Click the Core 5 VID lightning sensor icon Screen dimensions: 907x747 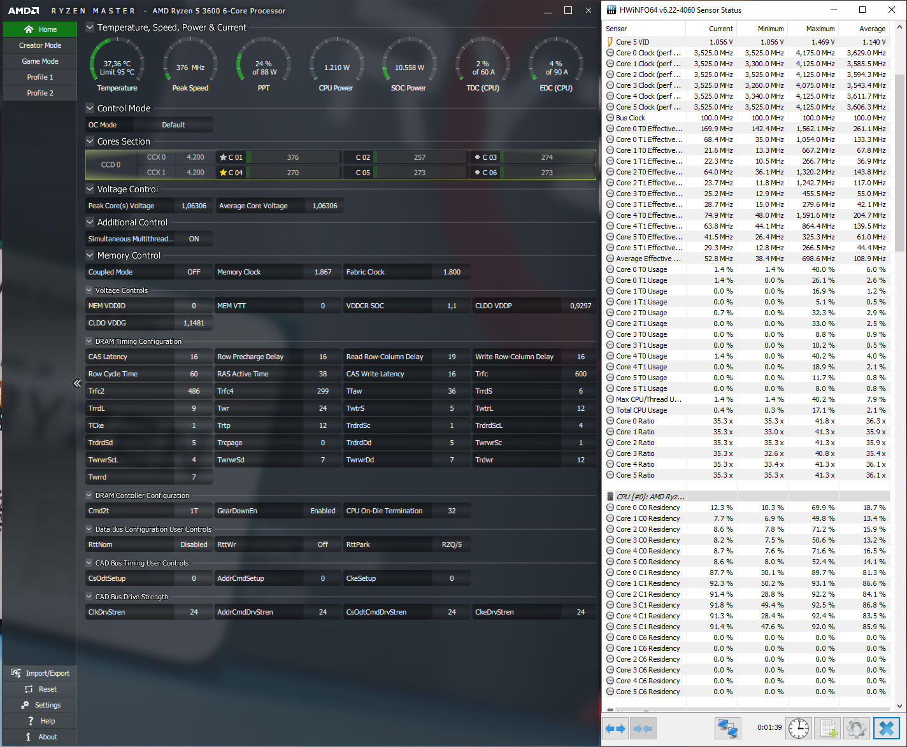click(610, 42)
